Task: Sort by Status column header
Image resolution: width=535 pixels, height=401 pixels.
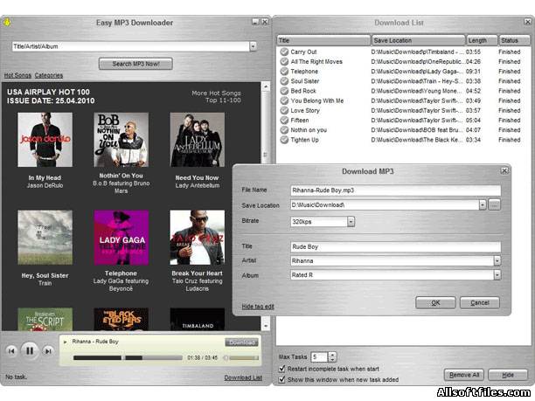Action: 515,40
